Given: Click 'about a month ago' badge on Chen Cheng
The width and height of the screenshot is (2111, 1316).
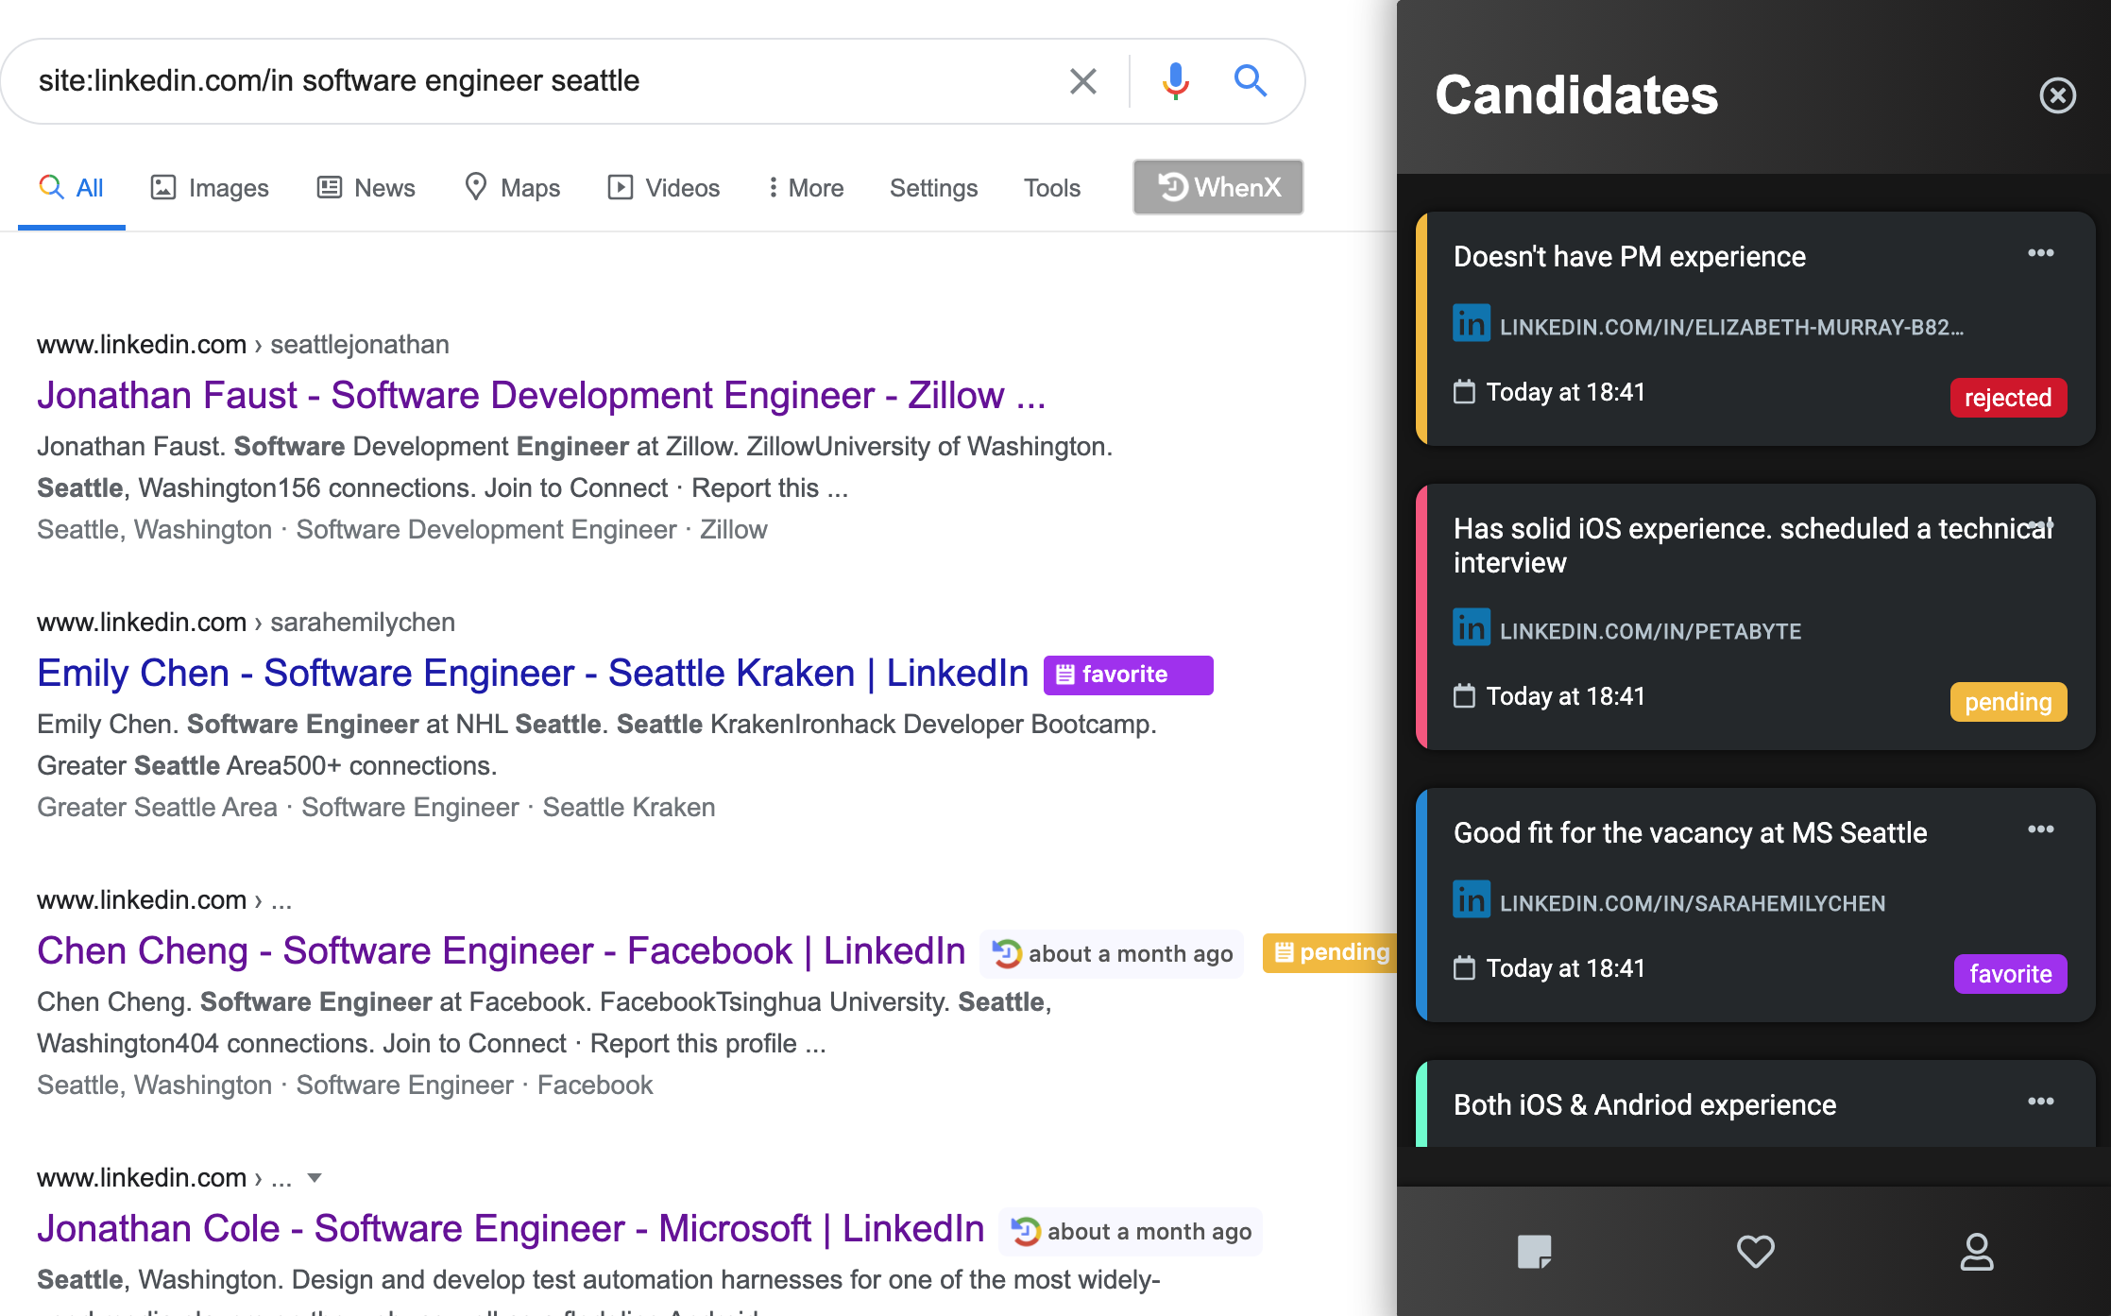Looking at the screenshot, I should click(x=1113, y=954).
